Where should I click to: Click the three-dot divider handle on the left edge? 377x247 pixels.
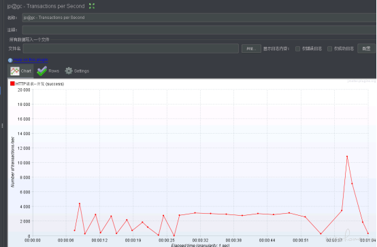2,126
